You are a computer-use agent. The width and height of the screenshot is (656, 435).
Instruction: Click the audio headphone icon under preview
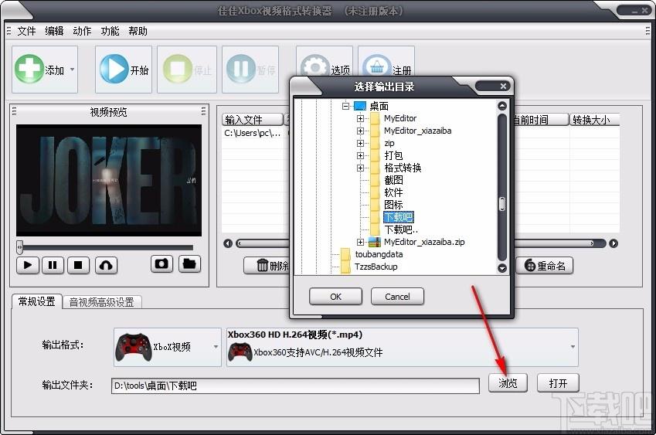pos(107,265)
